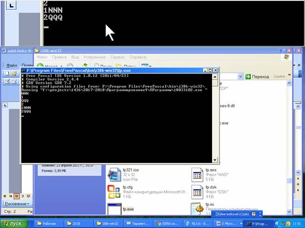Switch Word to normal view icon

tap(5, 196)
